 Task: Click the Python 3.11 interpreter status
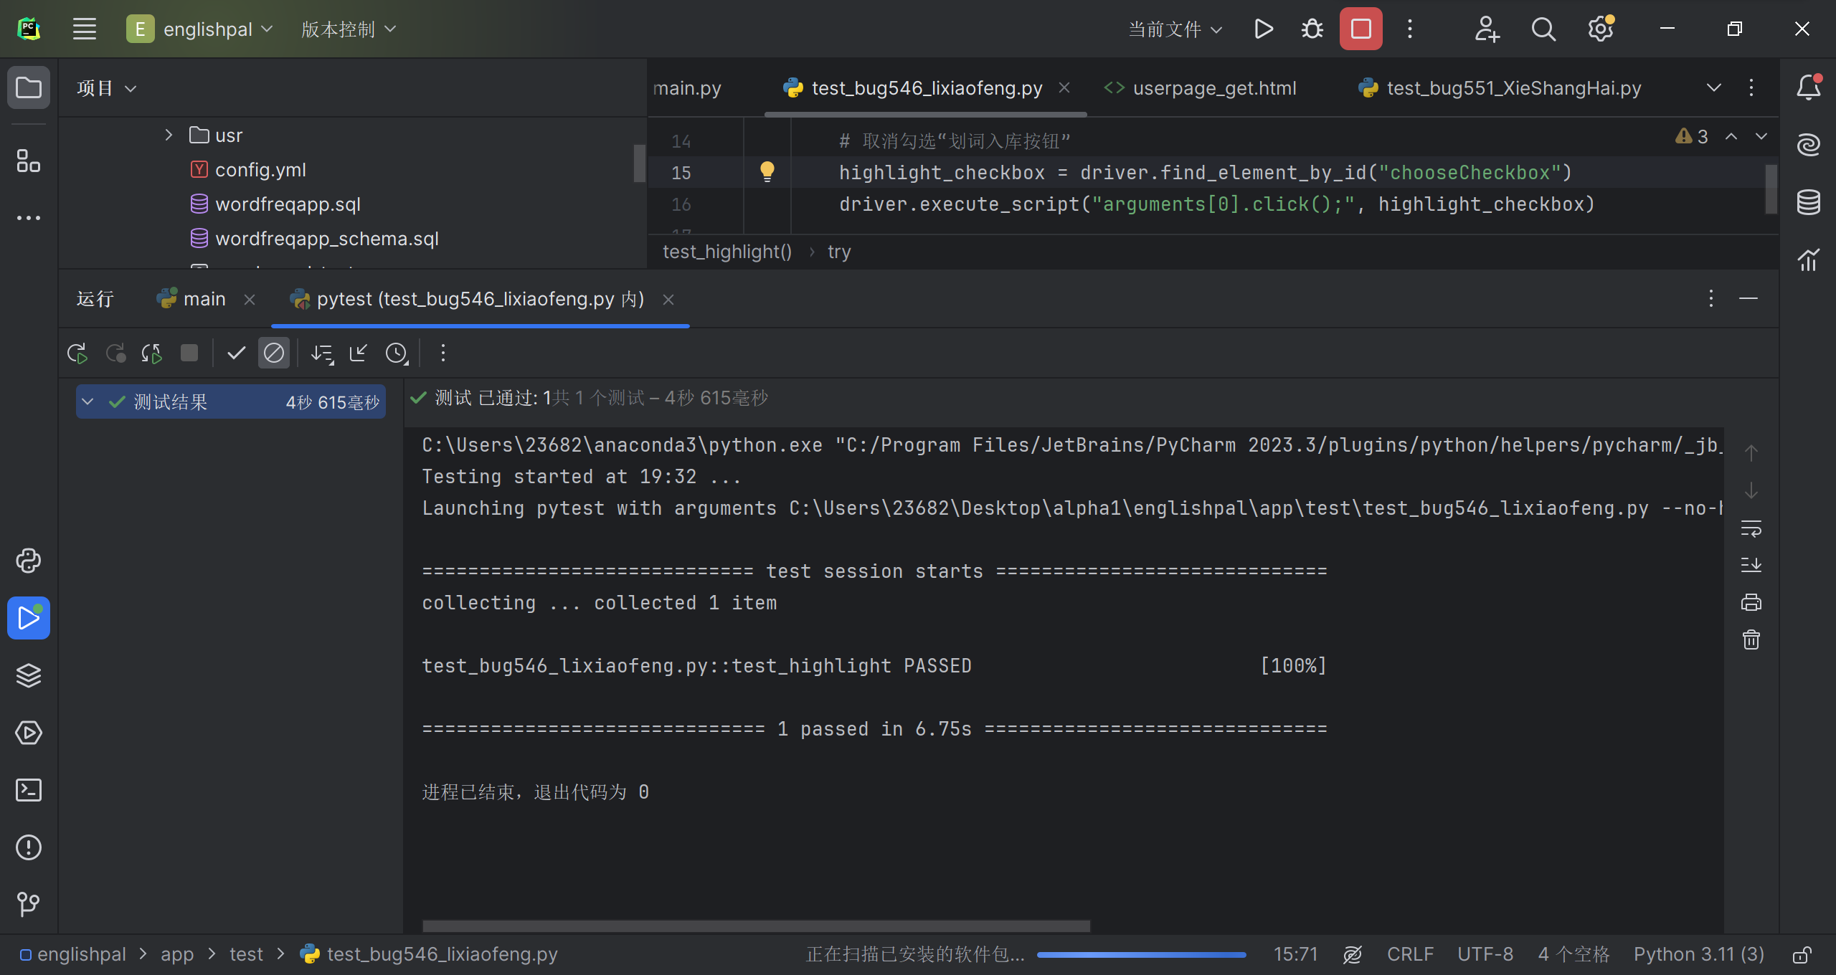[x=1698, y=954]
